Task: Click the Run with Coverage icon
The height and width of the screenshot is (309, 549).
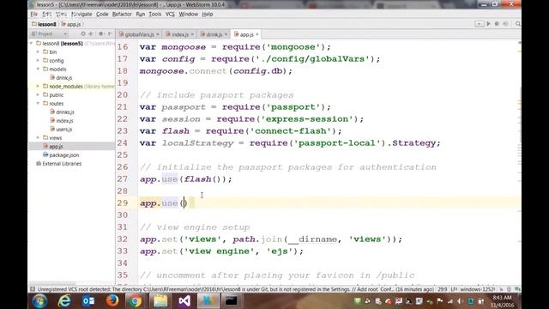Action: click(x=505, y=24)
